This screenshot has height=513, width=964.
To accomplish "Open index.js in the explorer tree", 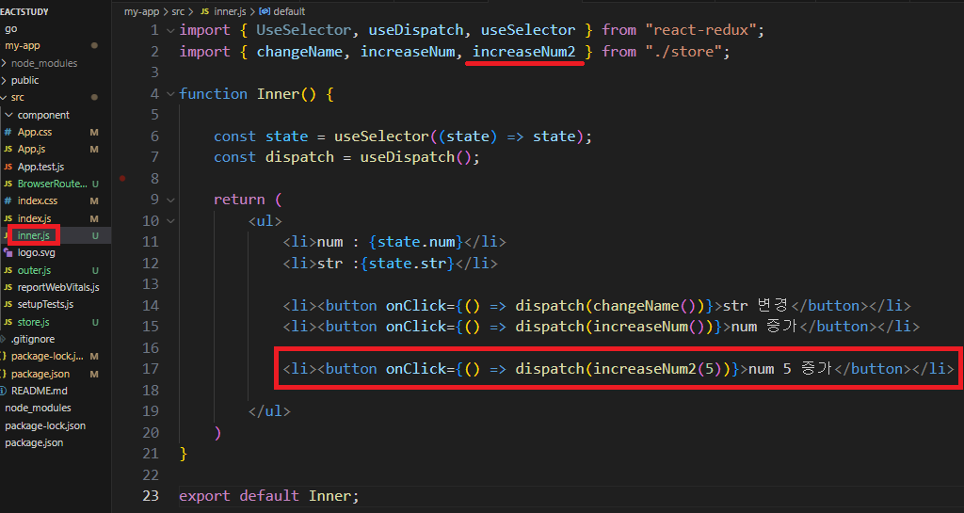I will [35, 218].
